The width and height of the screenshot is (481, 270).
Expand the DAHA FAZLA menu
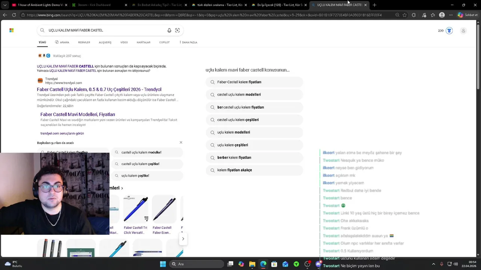coord(188,42)
